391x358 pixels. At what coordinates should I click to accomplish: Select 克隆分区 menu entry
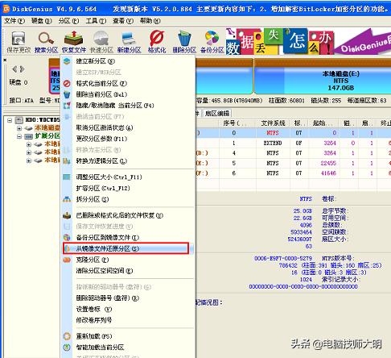tap(128, 260)
